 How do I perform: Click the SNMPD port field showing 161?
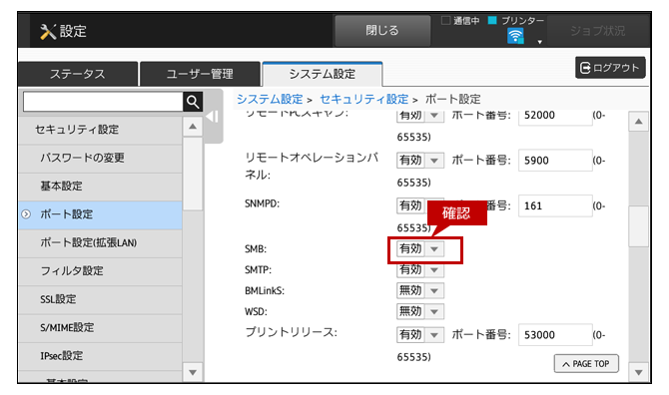pos(555,205)
